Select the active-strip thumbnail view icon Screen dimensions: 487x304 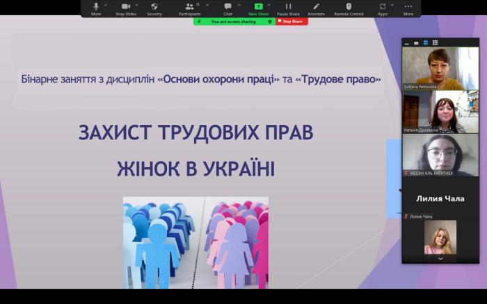tap(426, 43)
